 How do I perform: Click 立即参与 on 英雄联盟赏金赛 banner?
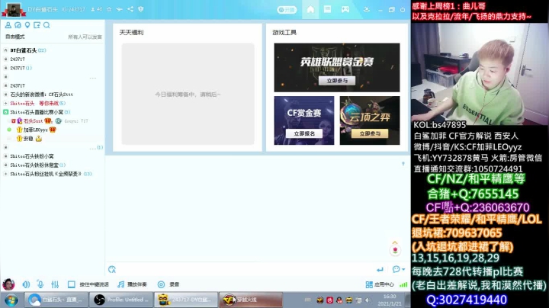(x=337, y=81)
